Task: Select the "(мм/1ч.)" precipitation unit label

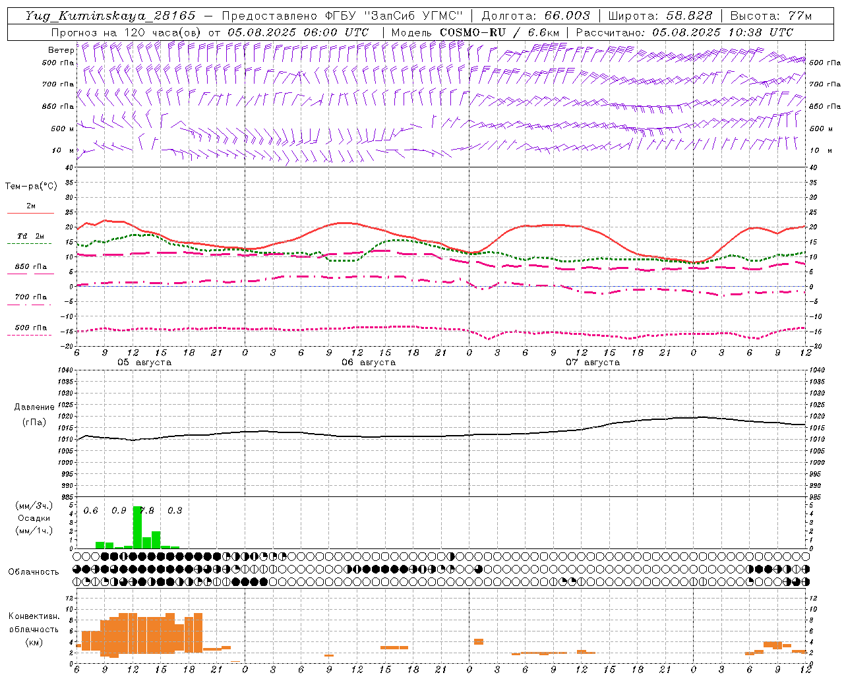Action: pyautogui.click(x=34, y=531)
